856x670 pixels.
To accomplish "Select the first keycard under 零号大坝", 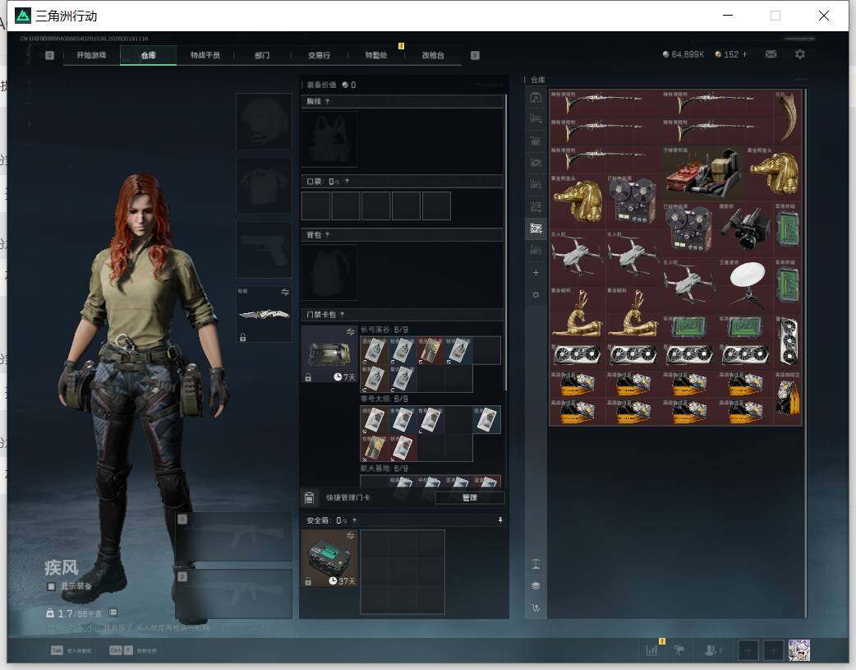I will coord(374,420).
